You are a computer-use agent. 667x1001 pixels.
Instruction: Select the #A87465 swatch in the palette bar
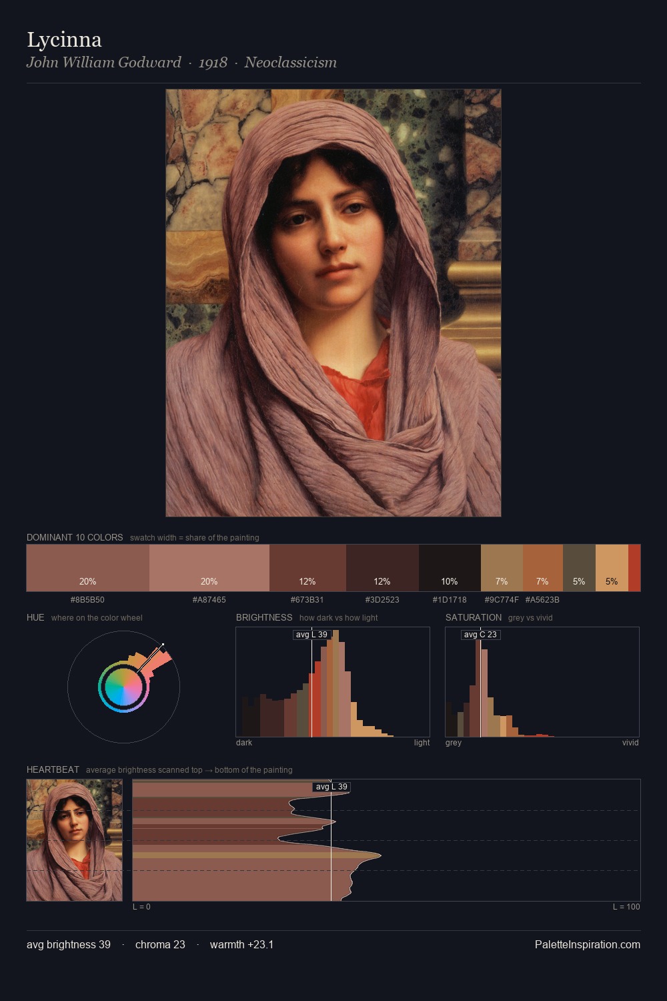(209, 568)
